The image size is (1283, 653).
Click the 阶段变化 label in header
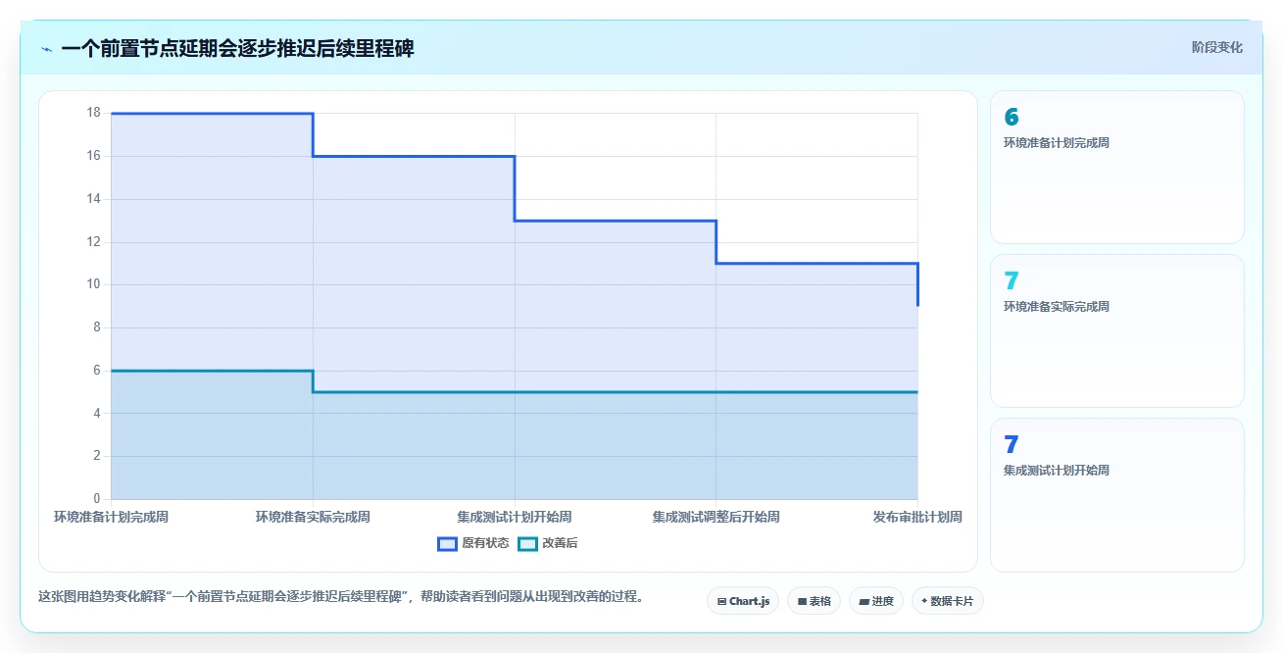coord(1217,47)
